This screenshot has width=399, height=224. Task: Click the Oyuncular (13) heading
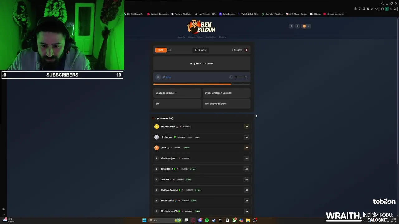[163, 119]
